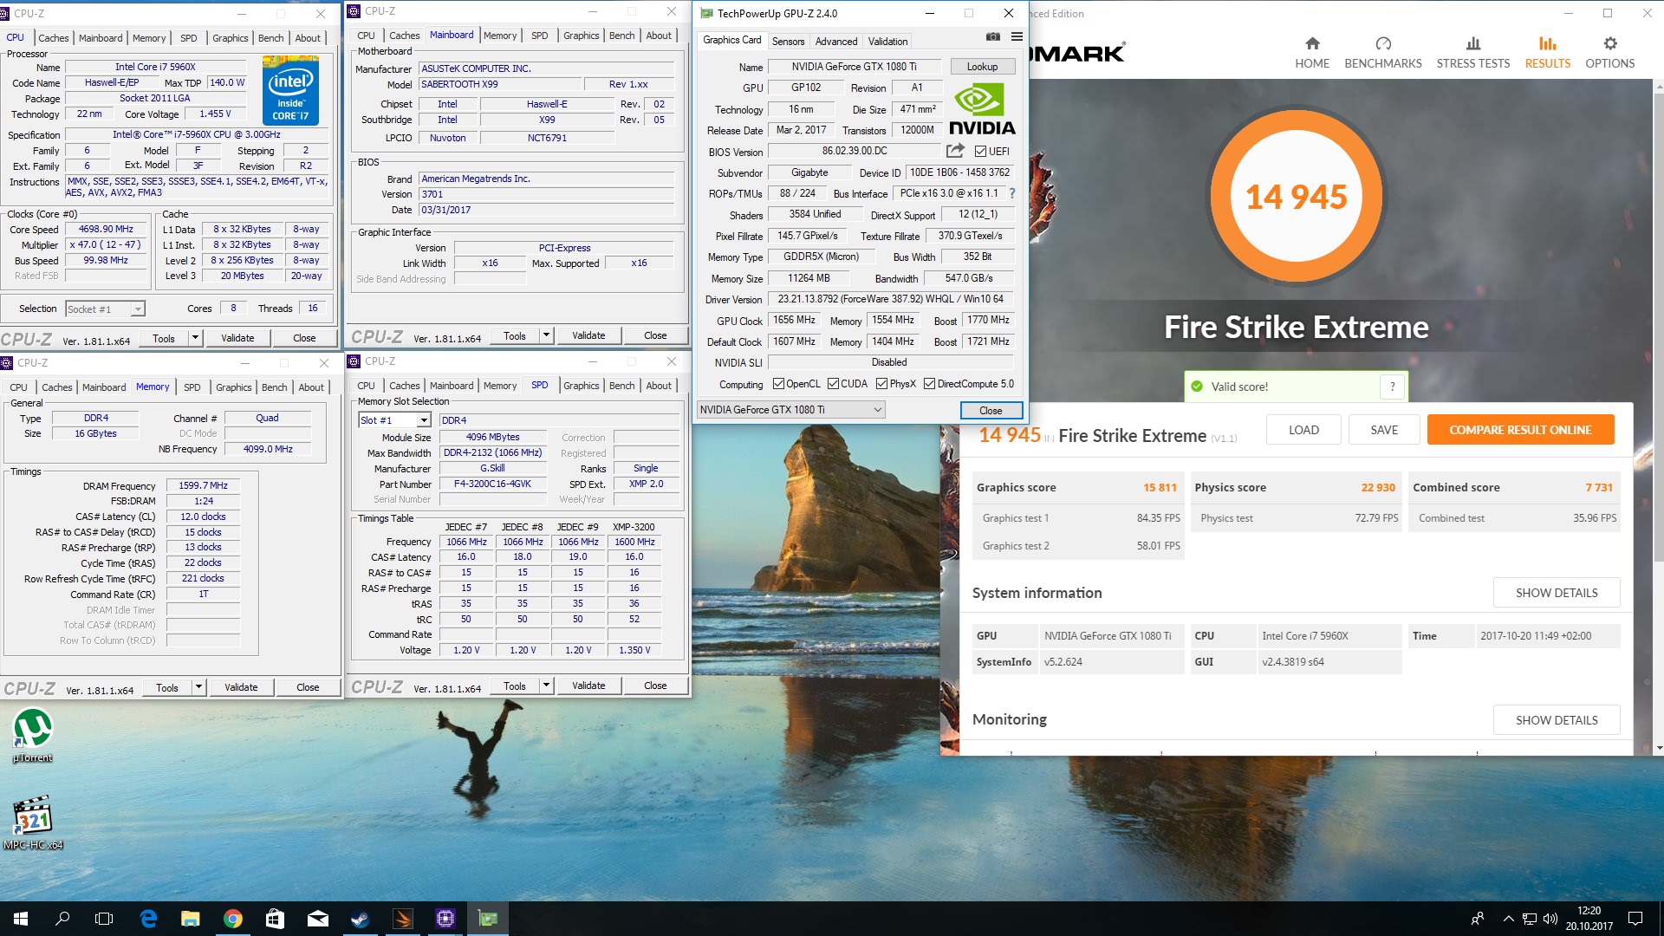Click the taskbar clock 12:20
This screenshot has height=936, width=1664.
(1589, 919)
